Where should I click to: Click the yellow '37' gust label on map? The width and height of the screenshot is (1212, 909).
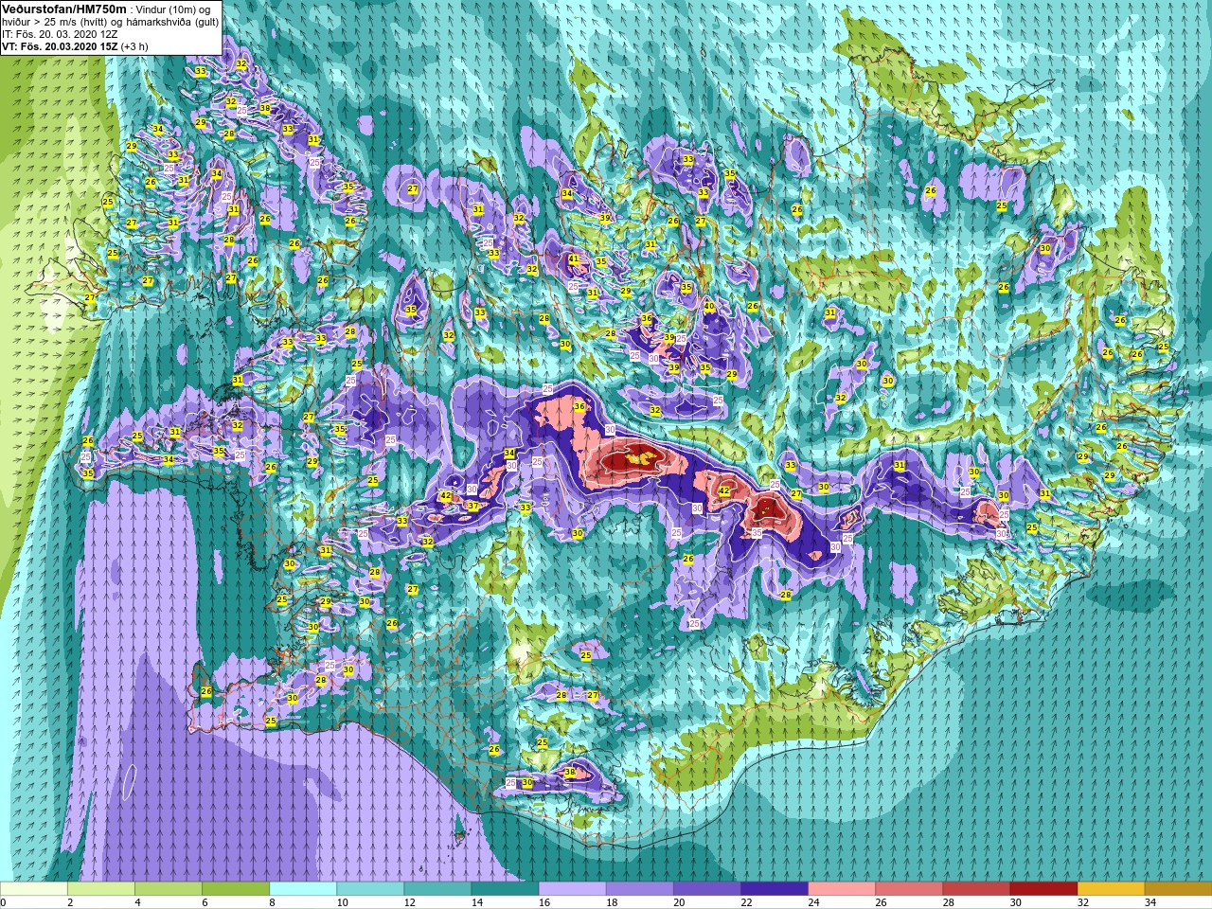[472, 507]
